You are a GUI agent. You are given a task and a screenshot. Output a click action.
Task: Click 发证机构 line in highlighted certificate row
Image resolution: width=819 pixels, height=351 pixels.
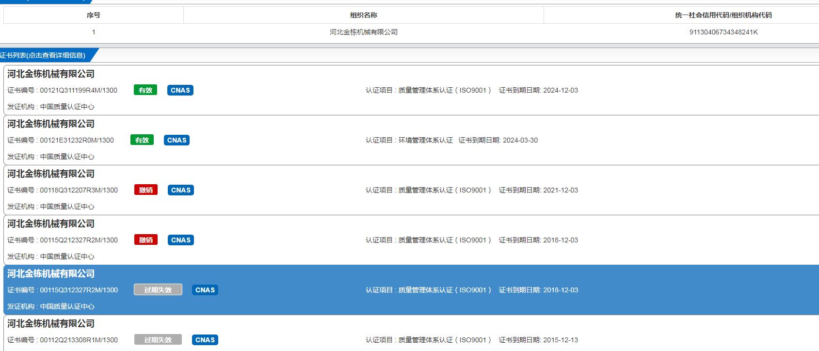[x=51, y=306]
